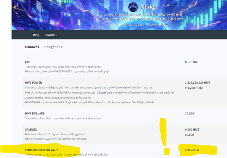The image size is (227, 158).
Task: Click the SAVINGS heading
Action: pos(31,130)
